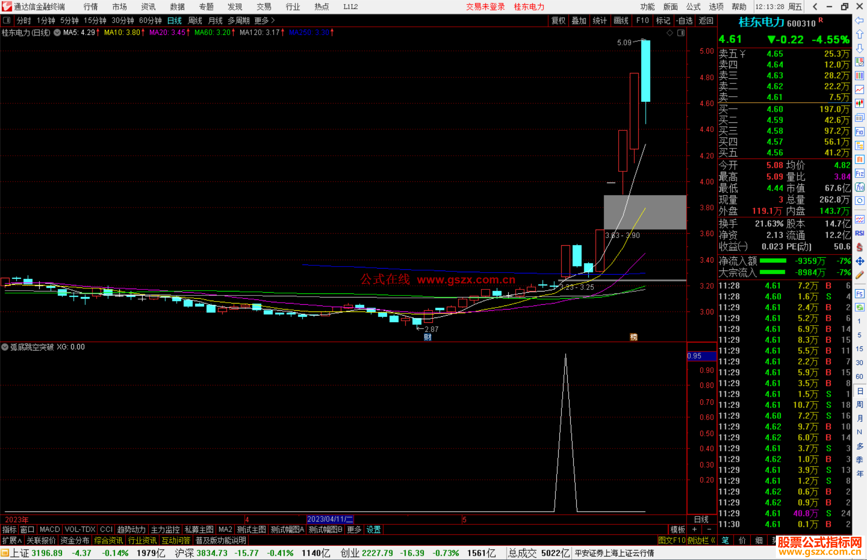The width and height of the screenshot is (867, 560).
Task: Click the F10 company info icon in sidebar
Action: [859, 132]
